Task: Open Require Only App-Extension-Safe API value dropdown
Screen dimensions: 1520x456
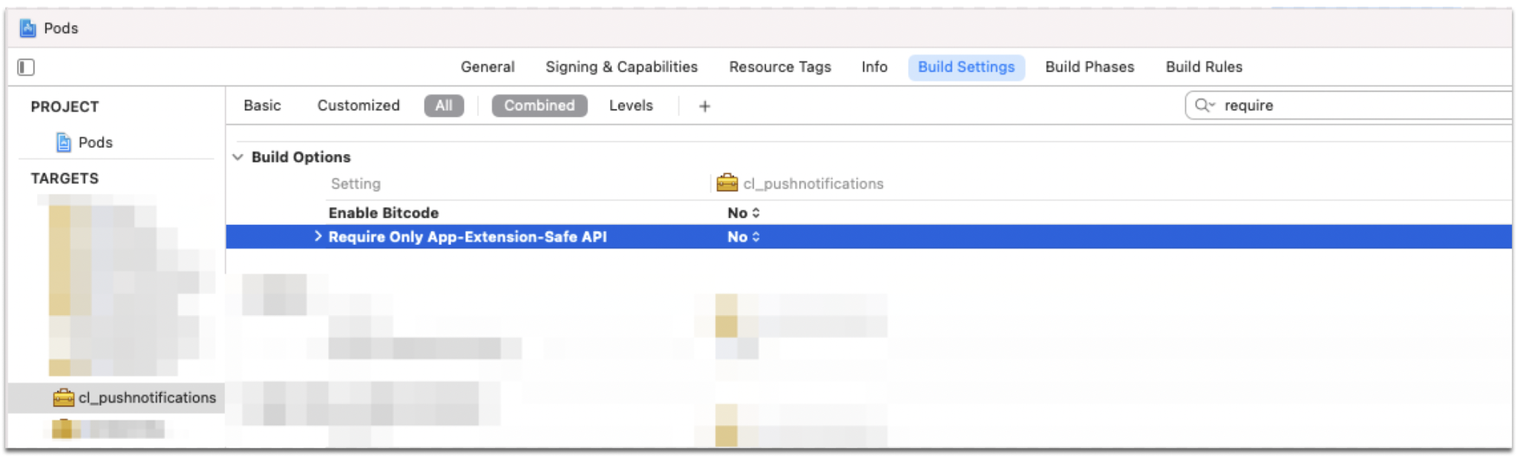Action: 744,237
